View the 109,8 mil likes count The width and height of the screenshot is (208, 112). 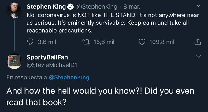point(162,42)
